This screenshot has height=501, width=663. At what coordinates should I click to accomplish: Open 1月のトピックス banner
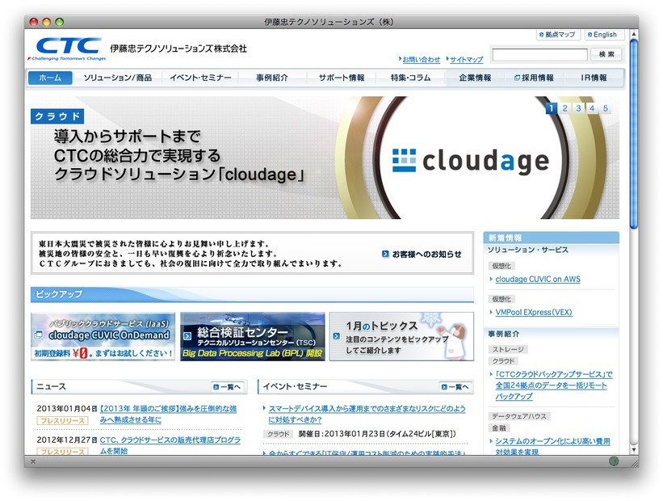tap(401, 336)
